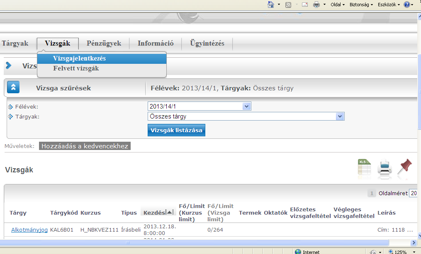
Task: Sort by Típus column header
Action: click(x=129, y=213)
